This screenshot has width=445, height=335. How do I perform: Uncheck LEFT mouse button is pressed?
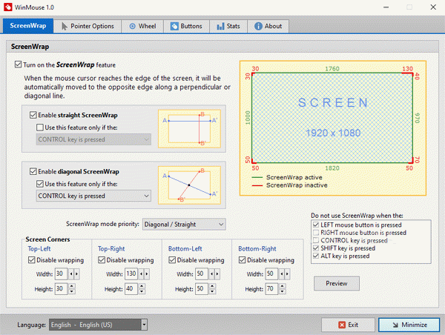pyautogui.click(x=316, y=225)
